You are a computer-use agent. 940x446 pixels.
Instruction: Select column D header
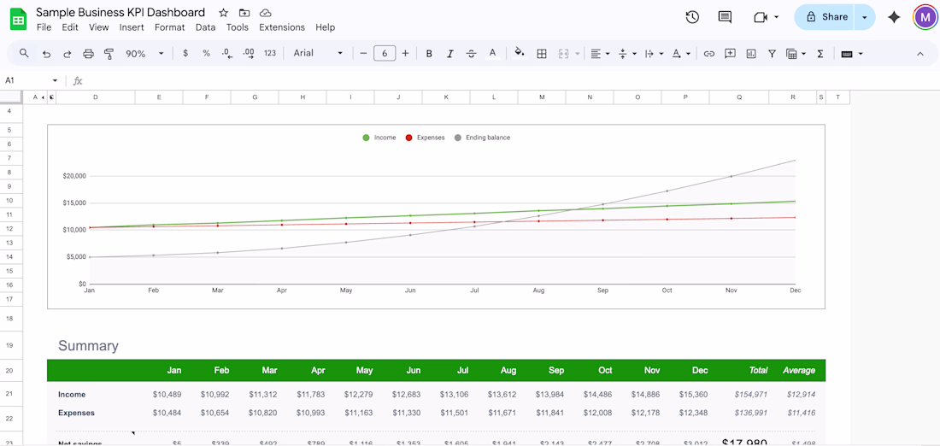click(96, 97)
